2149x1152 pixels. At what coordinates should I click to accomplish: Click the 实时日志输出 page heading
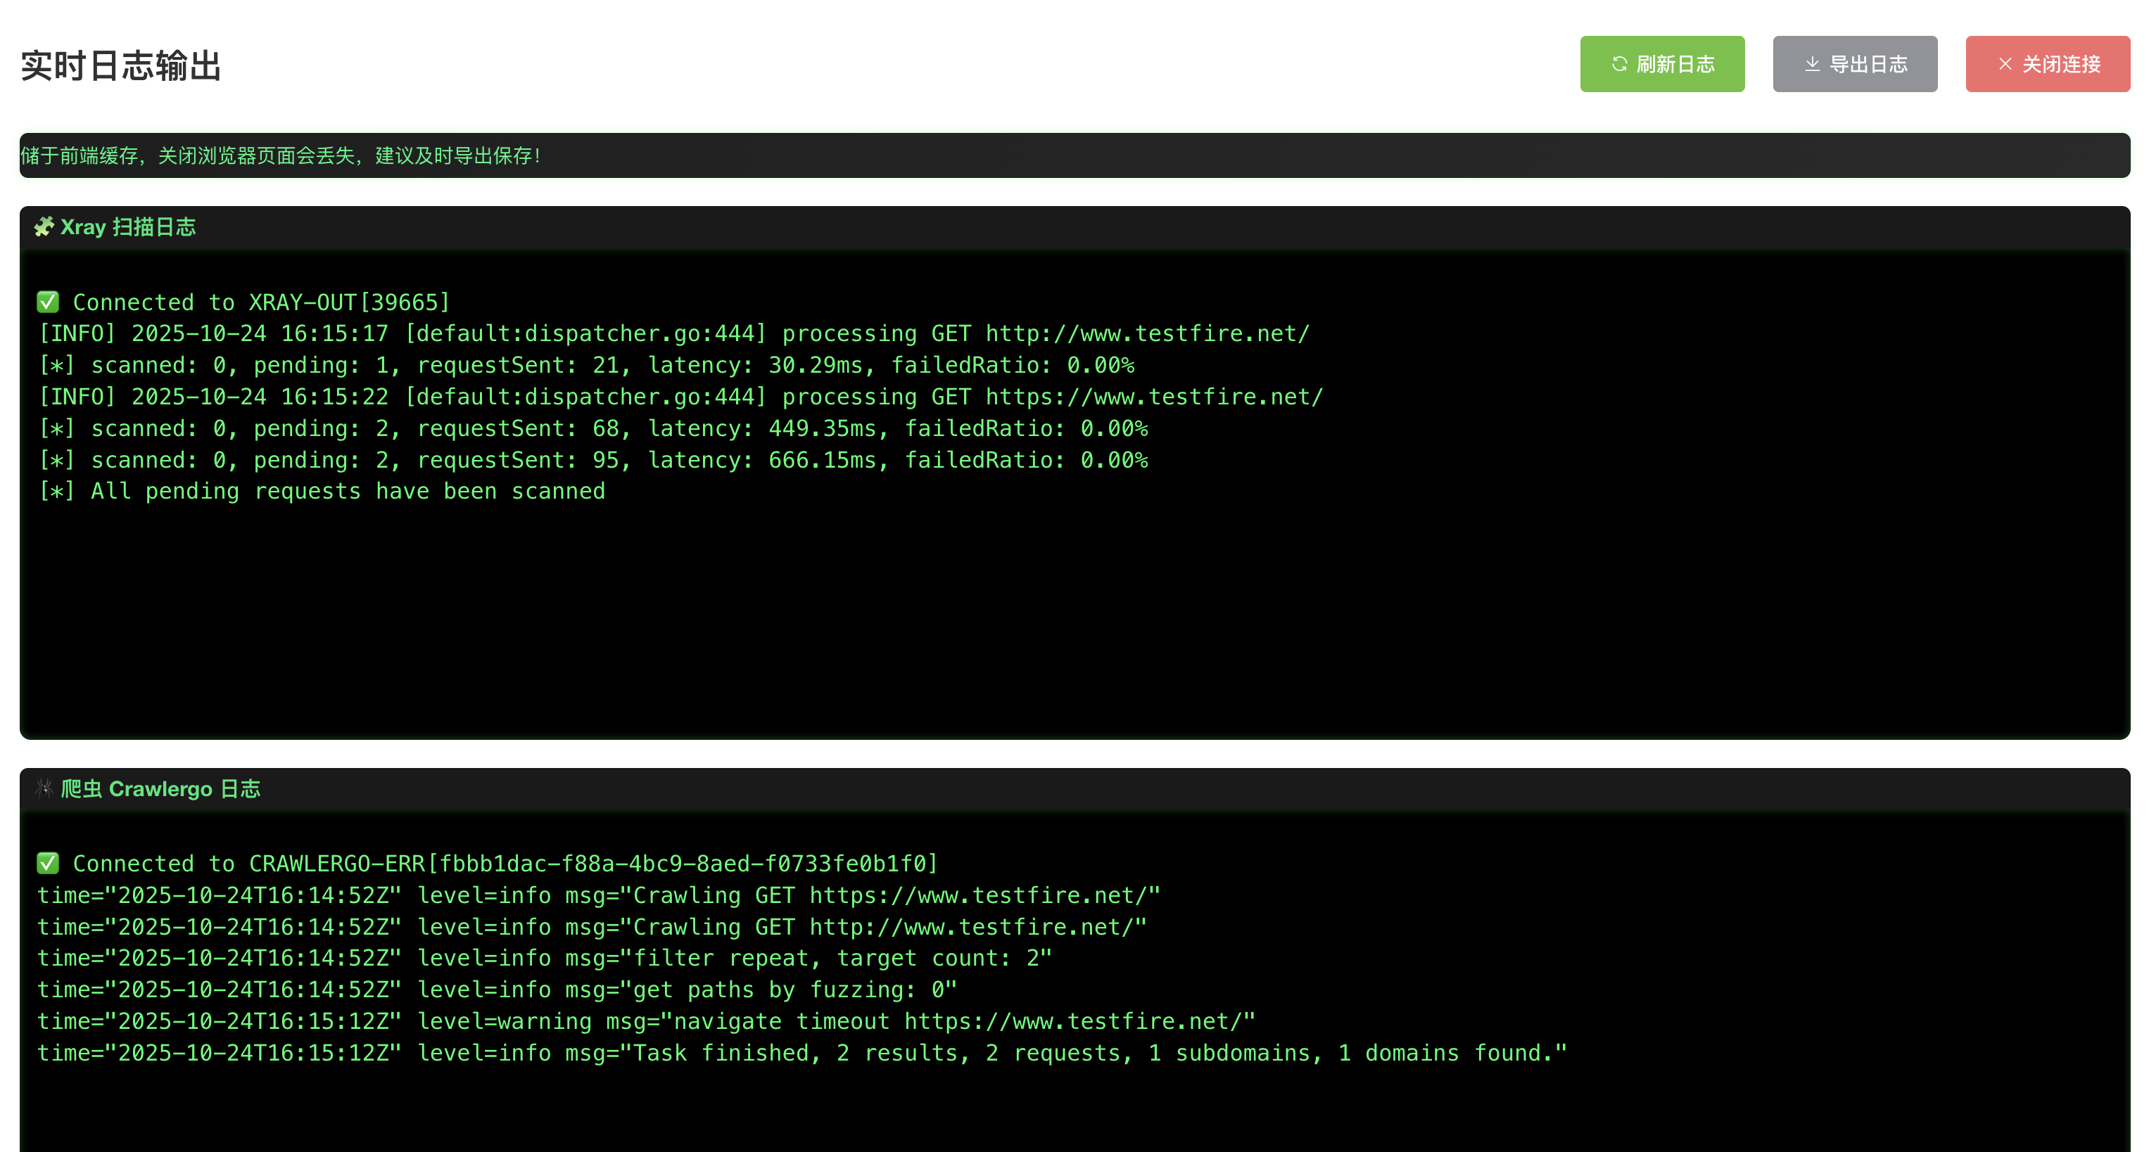[121, 66]
